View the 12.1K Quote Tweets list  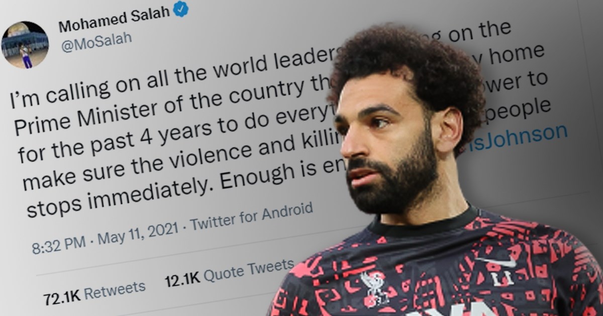(229, 271)
